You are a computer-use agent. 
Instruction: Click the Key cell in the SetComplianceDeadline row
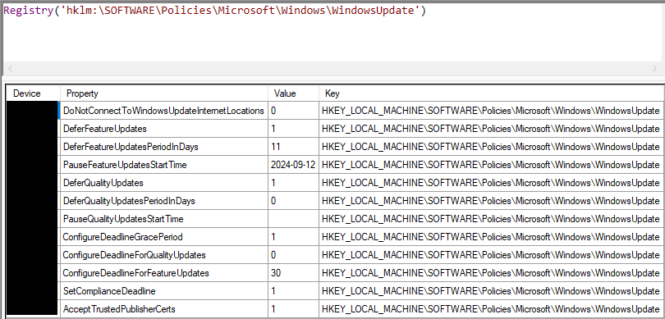[492, 291]
